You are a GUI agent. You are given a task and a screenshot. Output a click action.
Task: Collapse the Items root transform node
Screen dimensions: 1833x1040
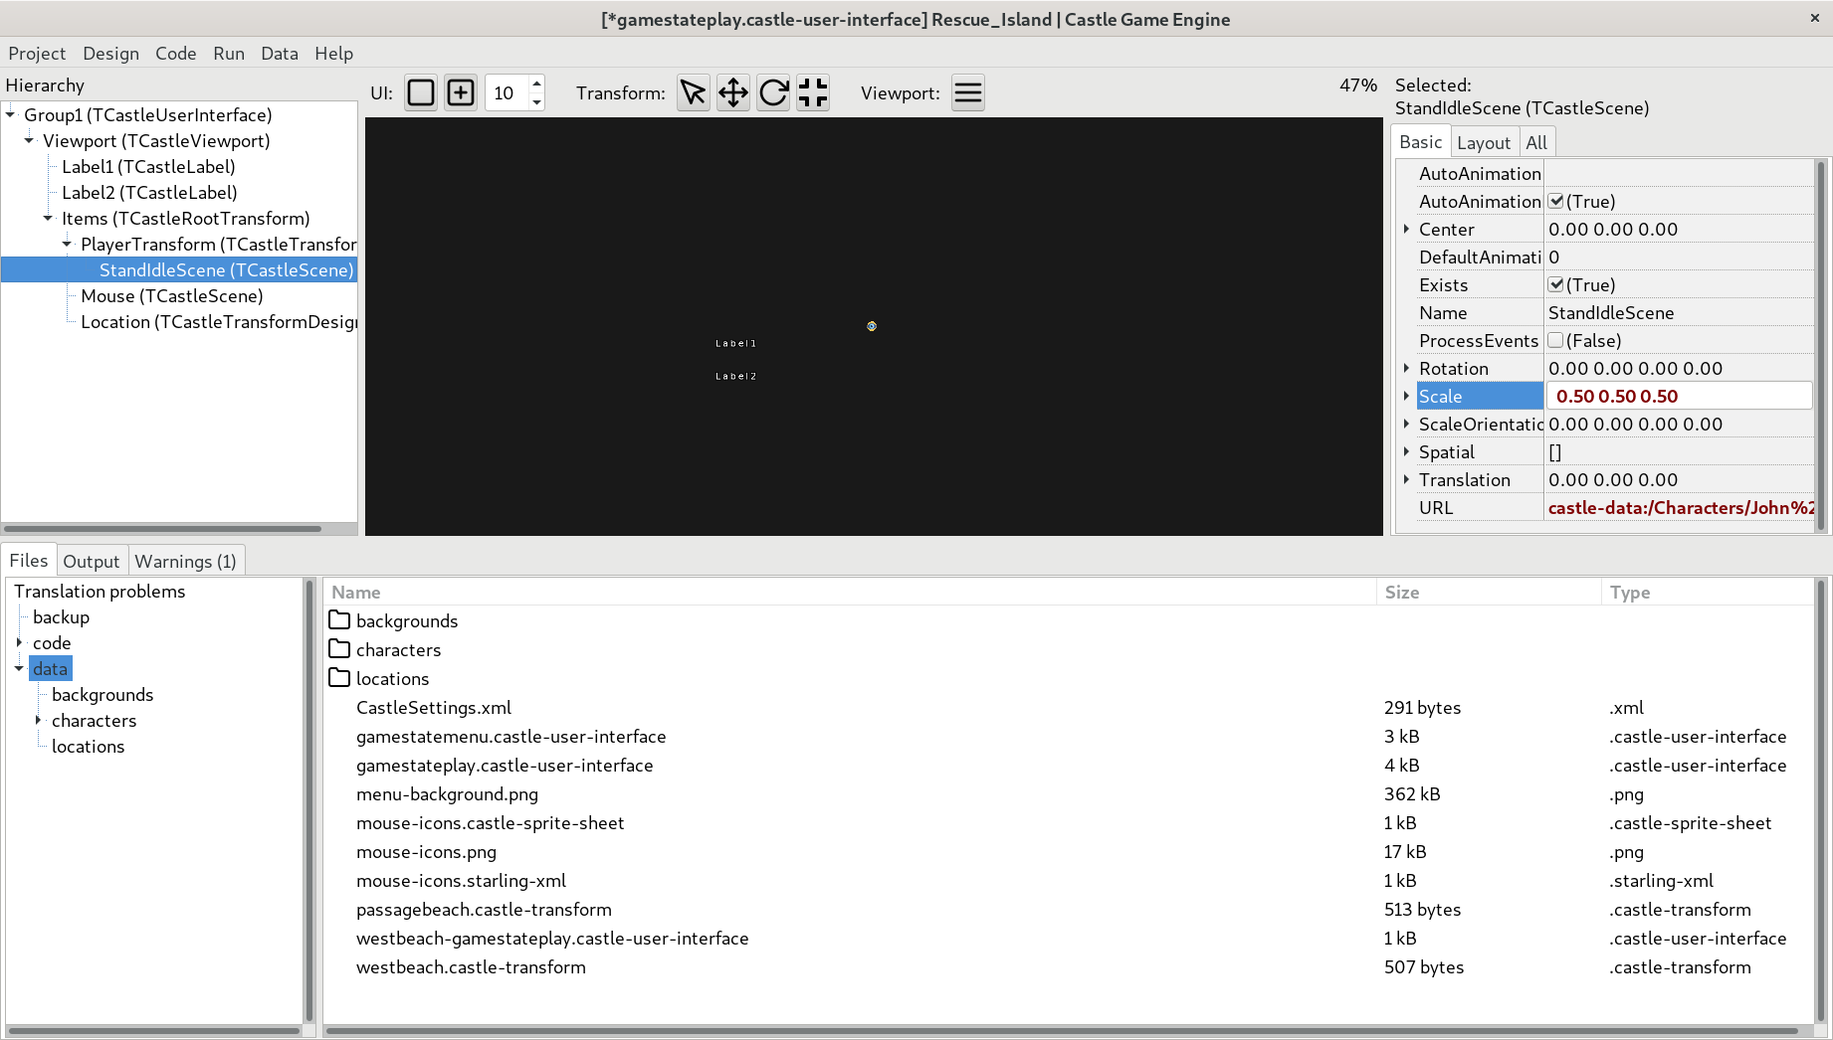pyautogui.click(x=48, y=218)
